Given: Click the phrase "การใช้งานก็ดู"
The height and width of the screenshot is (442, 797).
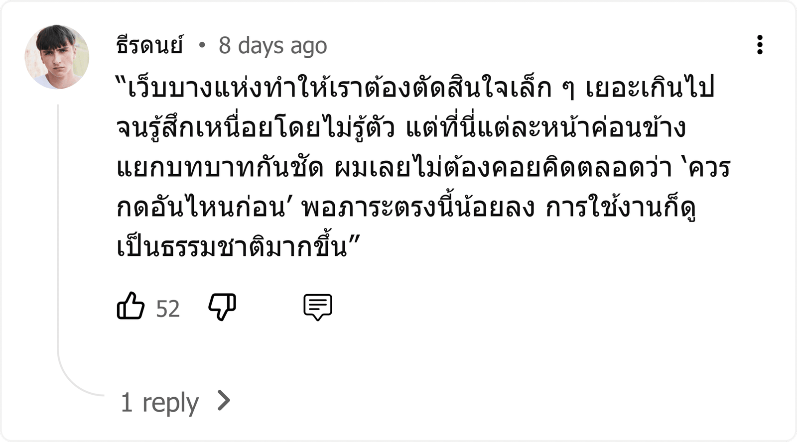Looking at the screenshot, I should [620, 208].
